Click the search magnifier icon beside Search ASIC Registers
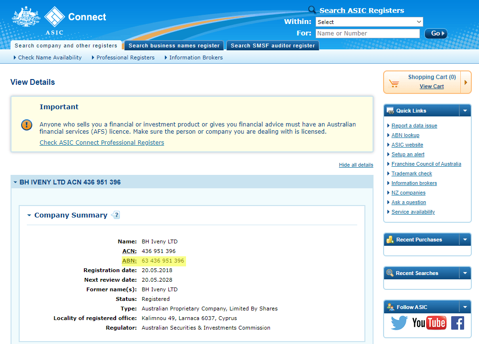The width and height of the screenshot is (479, 344). (312, 10)
